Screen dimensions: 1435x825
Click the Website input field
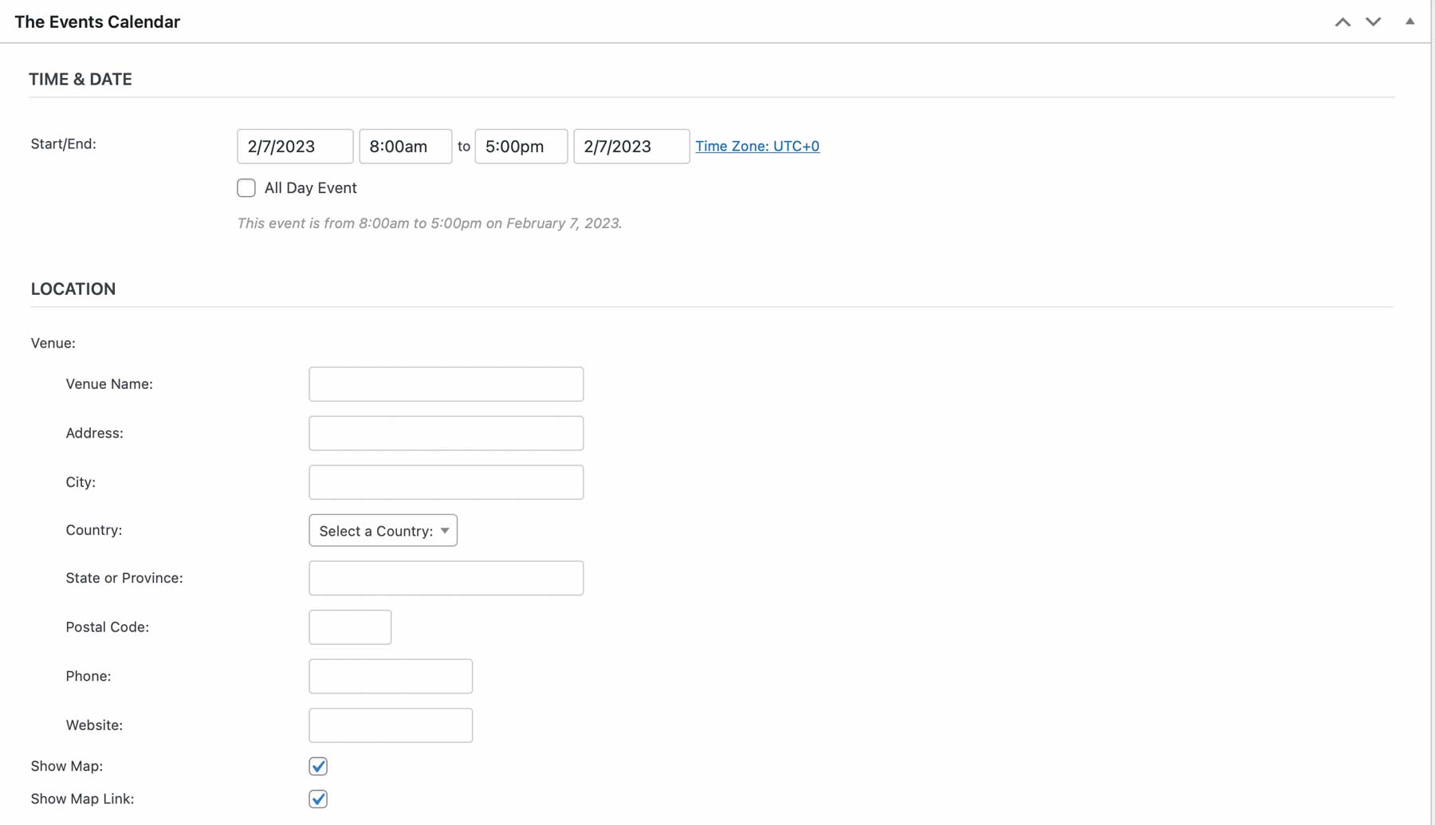(x=390, y=725)
